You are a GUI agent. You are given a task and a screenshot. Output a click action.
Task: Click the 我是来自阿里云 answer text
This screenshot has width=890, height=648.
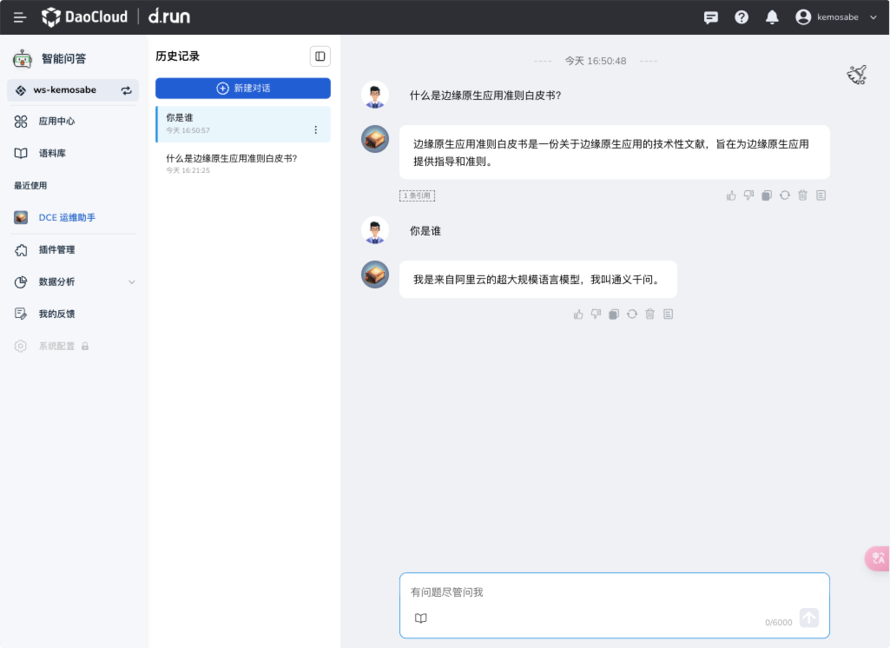pos(537,280)
